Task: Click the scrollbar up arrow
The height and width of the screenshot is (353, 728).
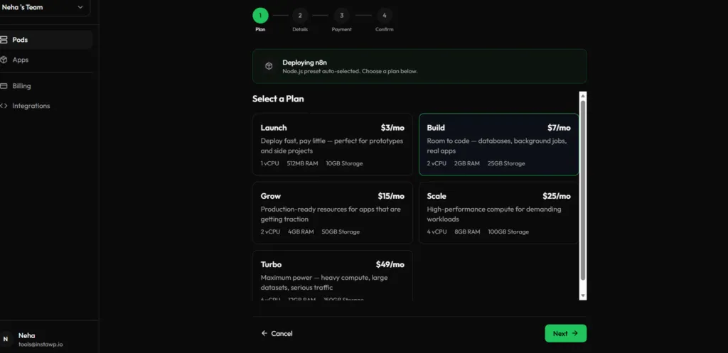Action: click(583, 96)
